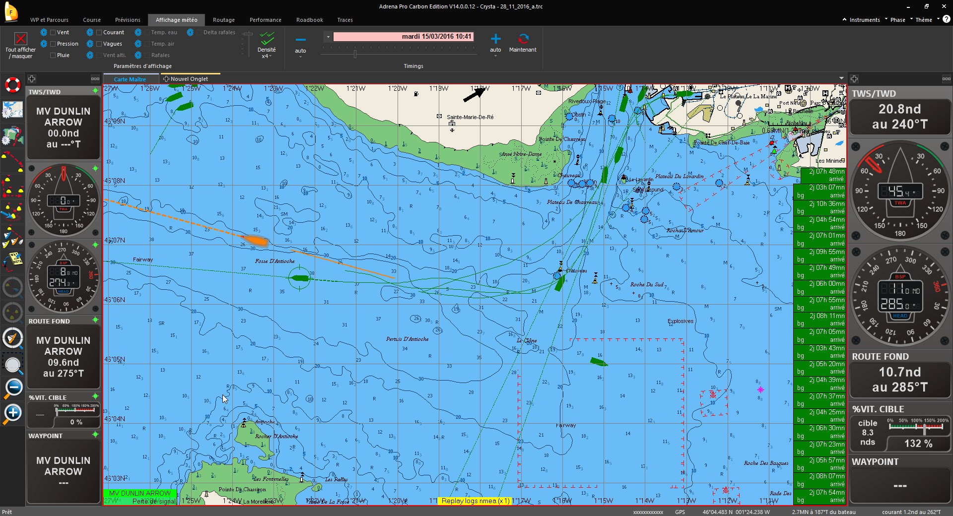Expand the Instruments menu
The height and width of the screenshot is (516, 953).
[x=864, y=20]
